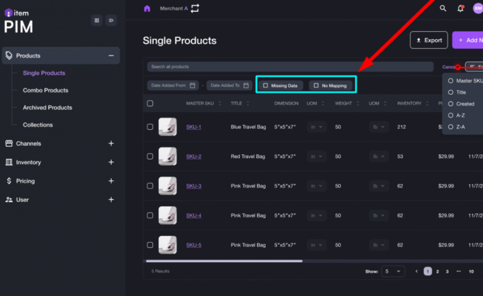This screenshot has width=483, height=296.
Task: Click the purple home icon
Action: [147, 8]
